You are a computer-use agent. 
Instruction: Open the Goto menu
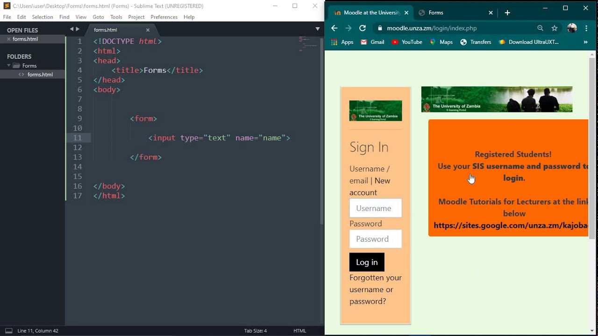(x=98, y=17)
